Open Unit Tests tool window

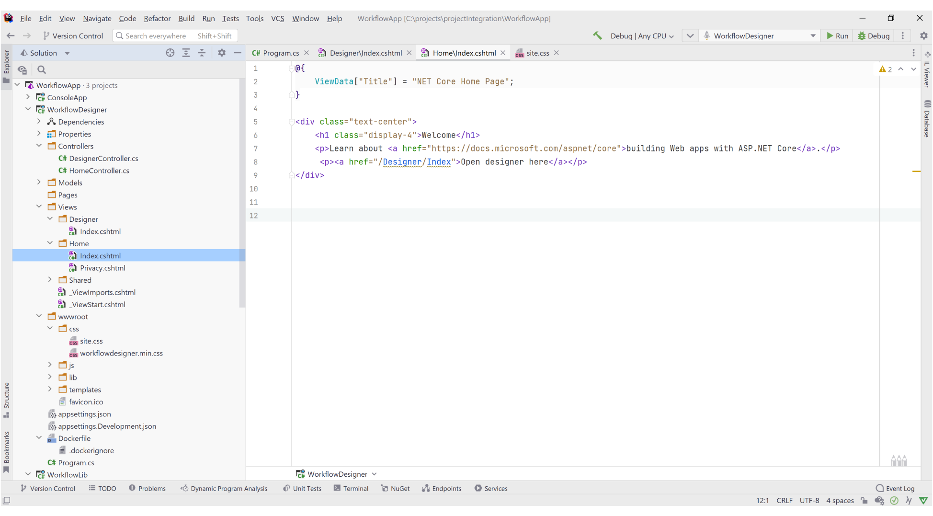302,488
